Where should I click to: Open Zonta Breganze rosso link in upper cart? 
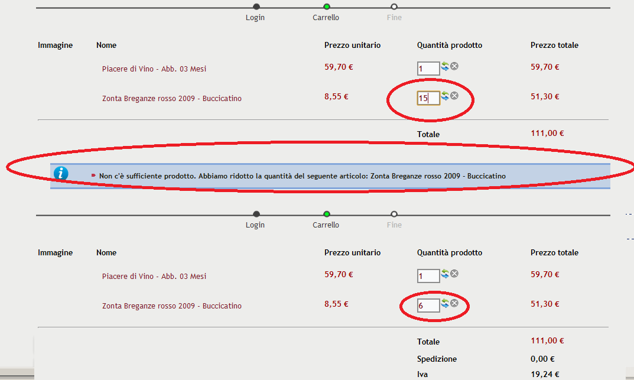(x=171, y=99)
